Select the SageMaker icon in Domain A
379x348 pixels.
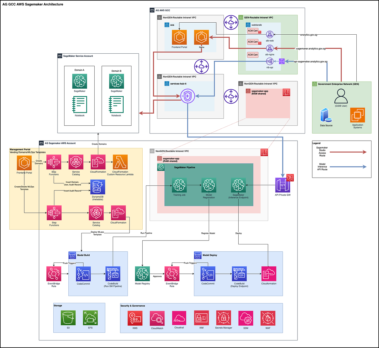(x=79, y=81)
